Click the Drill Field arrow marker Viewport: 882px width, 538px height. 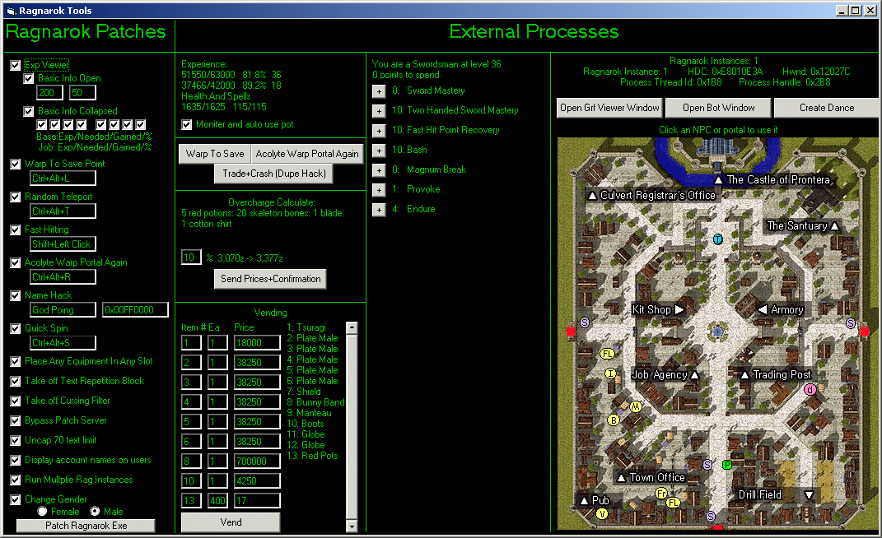809,495
